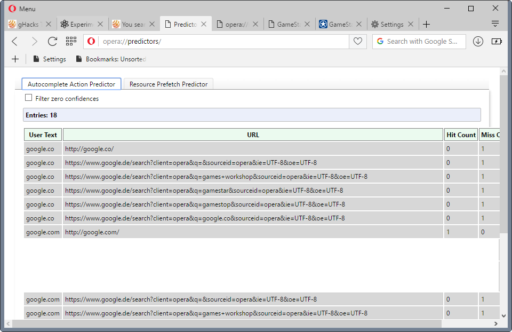Open the tab menu icon at tab bar end
512x332 pixels.
click(x=495, y=23)
